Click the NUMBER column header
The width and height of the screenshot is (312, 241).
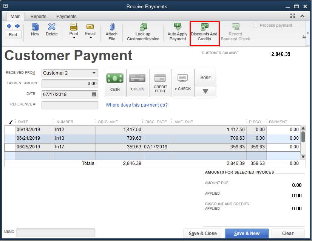pyautogui.click(x=65, y=122)
